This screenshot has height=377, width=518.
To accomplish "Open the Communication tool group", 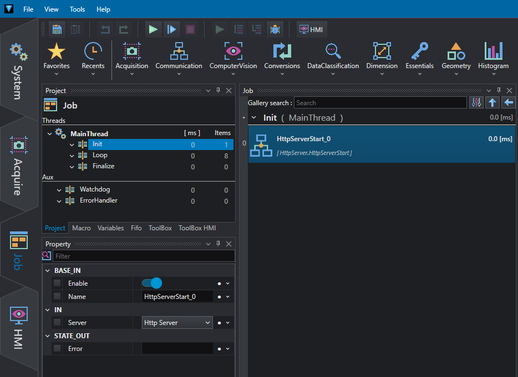I will (x=179, y=58).
